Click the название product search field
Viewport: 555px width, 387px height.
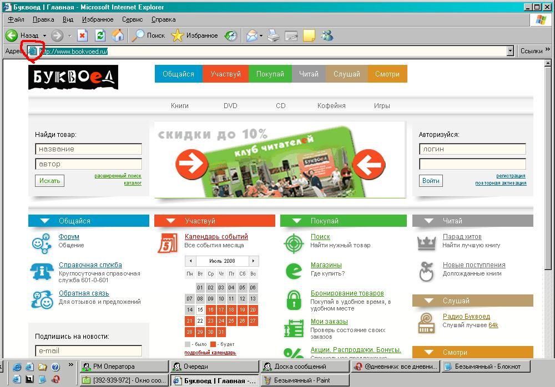(88, 149)
